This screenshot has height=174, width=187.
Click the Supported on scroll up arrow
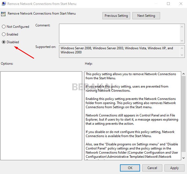[182, 48]
